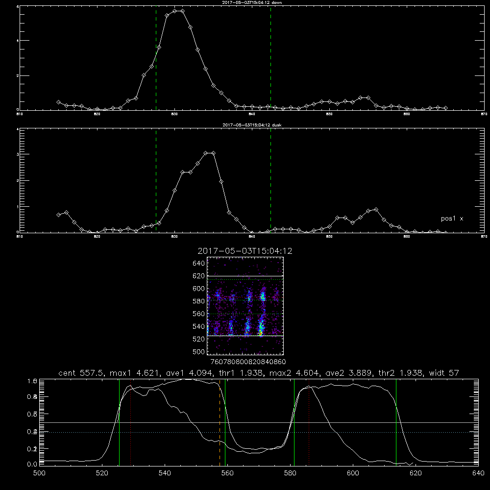Click the 'max2 4.604' value in stats title
Viewport: 490px width, 490px height.
tap(294, 373)
